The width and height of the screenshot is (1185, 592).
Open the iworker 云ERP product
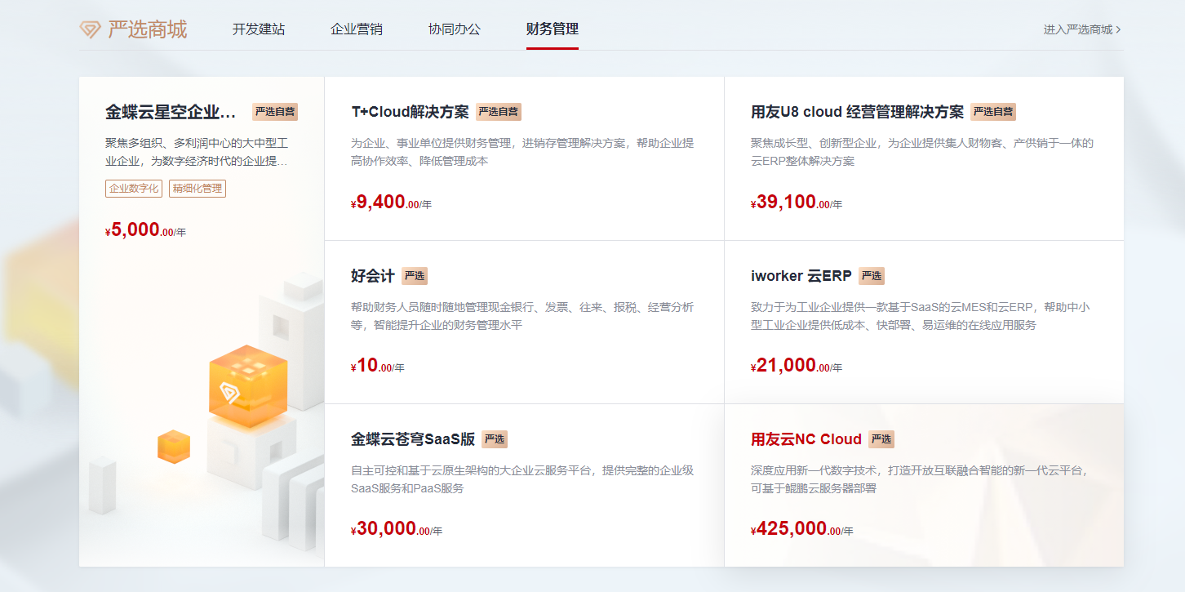(801, 276)
